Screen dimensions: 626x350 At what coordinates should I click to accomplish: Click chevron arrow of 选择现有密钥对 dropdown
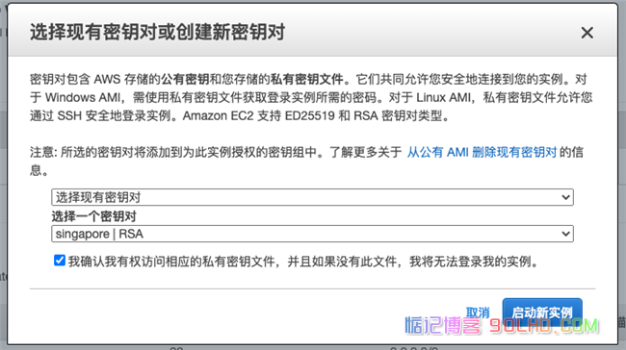point(565,197)
